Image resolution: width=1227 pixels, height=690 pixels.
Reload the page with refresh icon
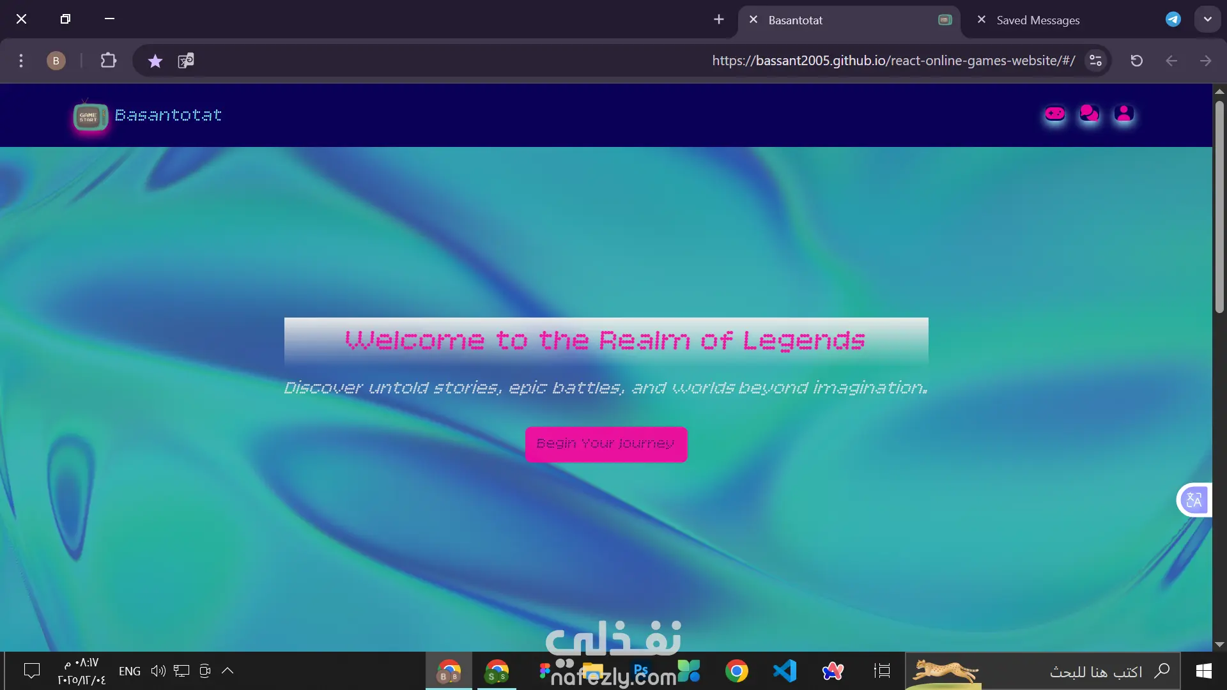pos(1136,61)
